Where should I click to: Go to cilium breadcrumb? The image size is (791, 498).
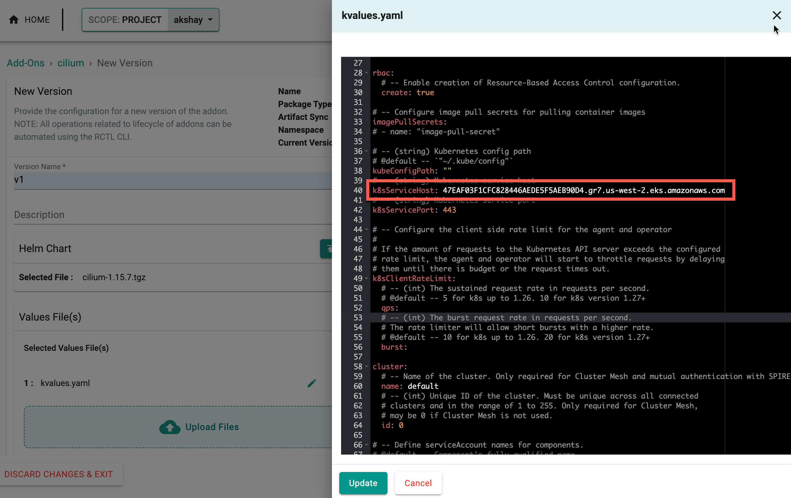click(x=71, y=63)
